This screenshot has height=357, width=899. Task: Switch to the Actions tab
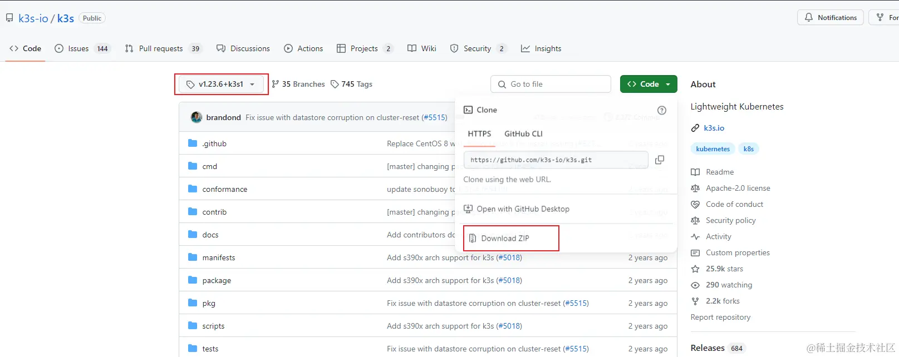coord(303,48)
